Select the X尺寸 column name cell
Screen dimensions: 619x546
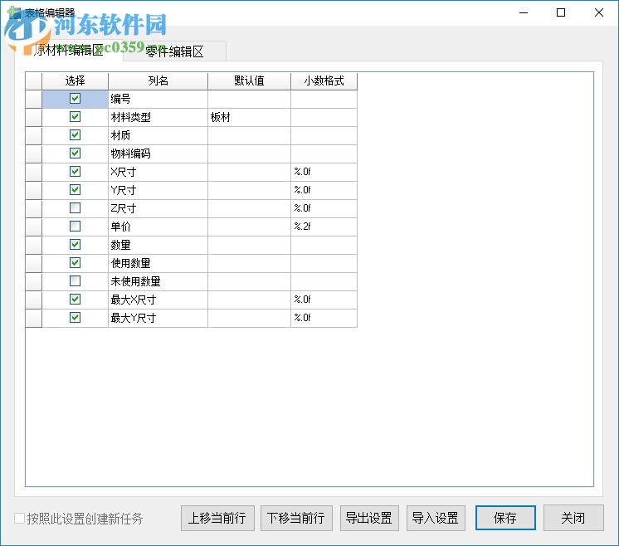point(158,171)
